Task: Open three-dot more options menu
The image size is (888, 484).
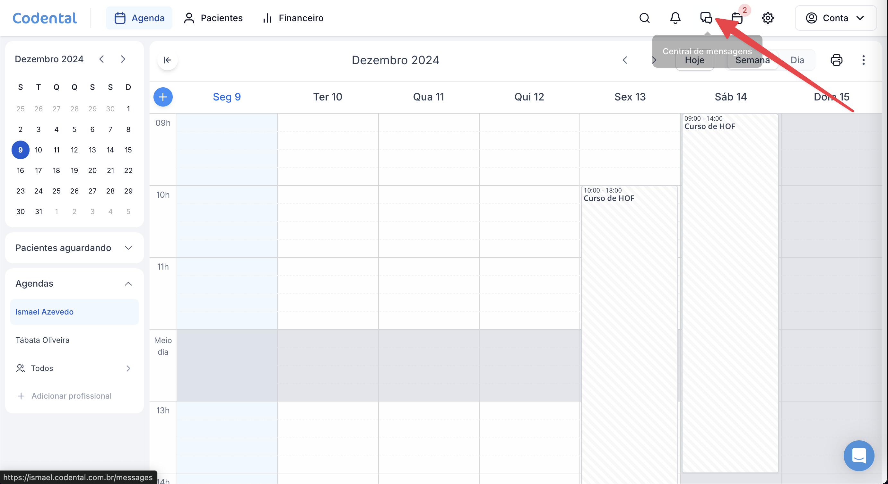Action: click(863, 60)
